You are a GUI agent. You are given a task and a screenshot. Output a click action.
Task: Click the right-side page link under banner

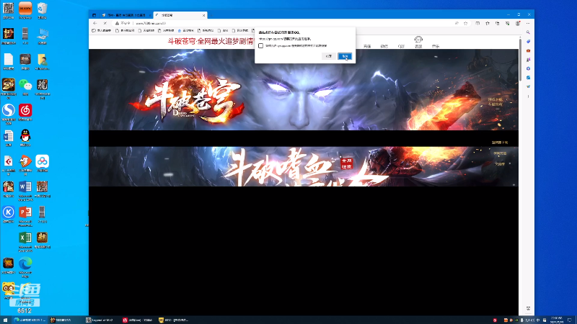tap(499, 143)
